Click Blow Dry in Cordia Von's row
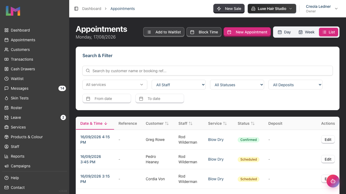 click(216, 179)
